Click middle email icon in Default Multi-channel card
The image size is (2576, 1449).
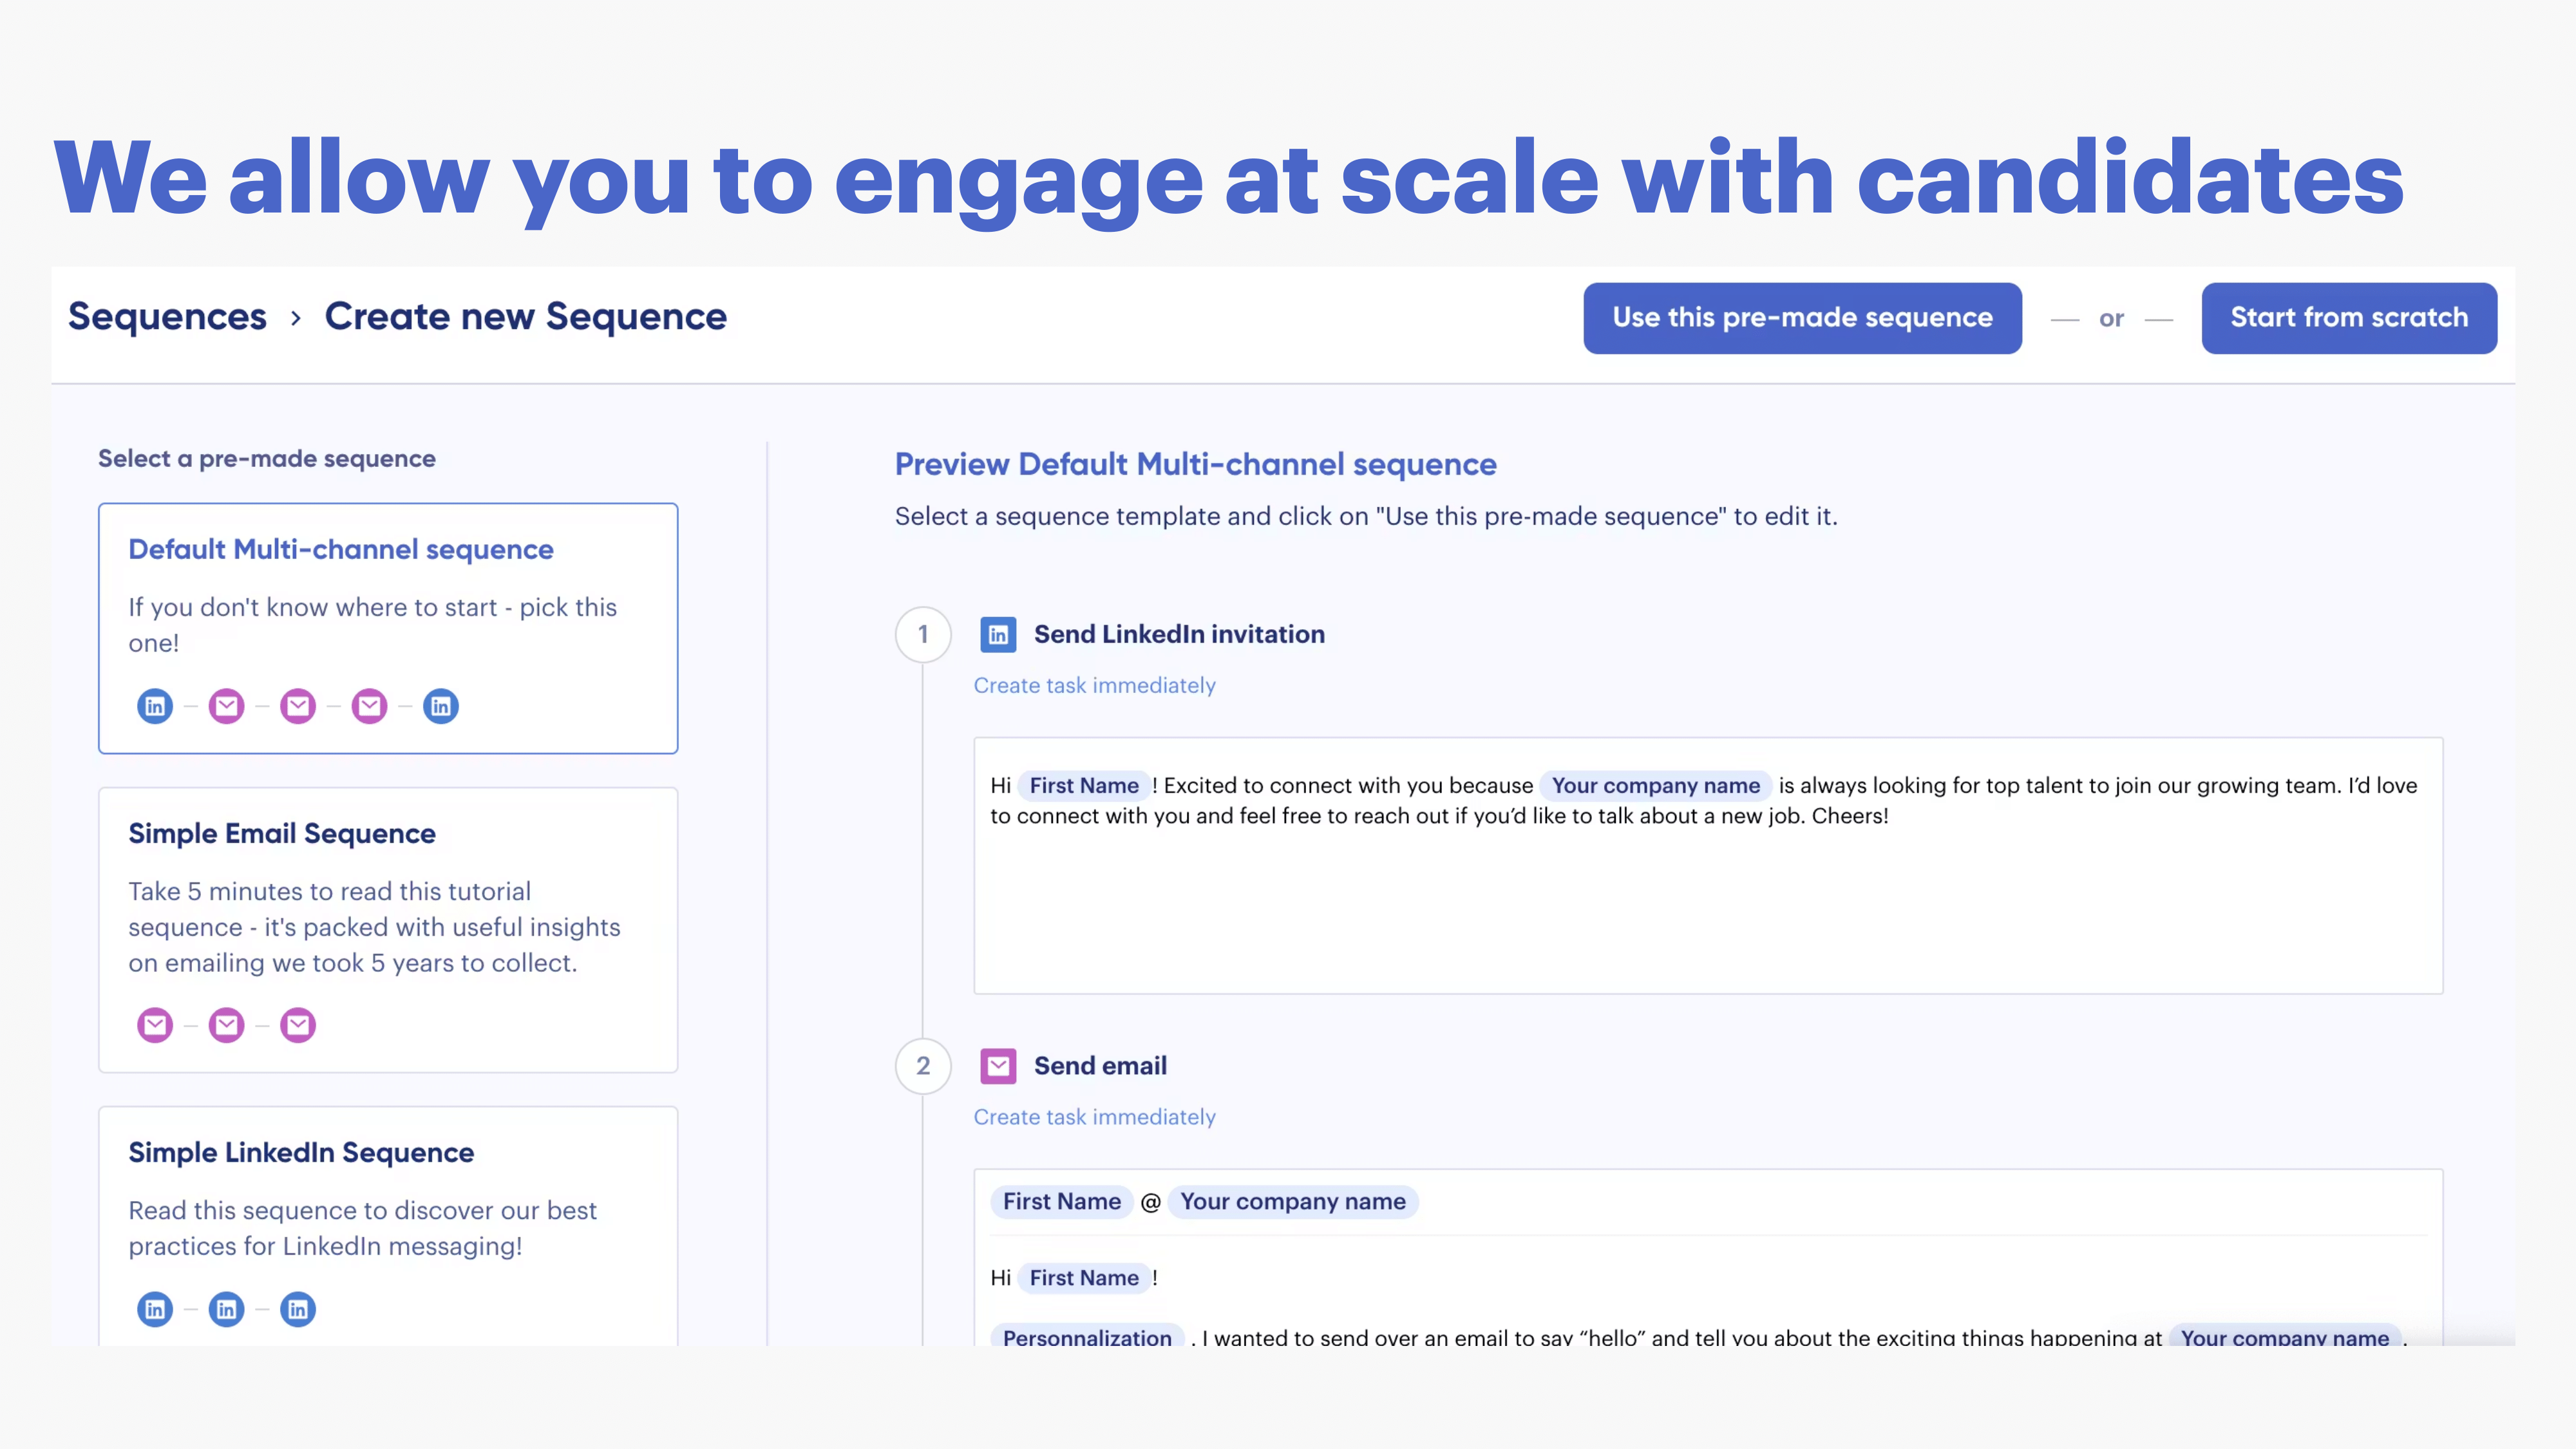[x=298, y=706]
